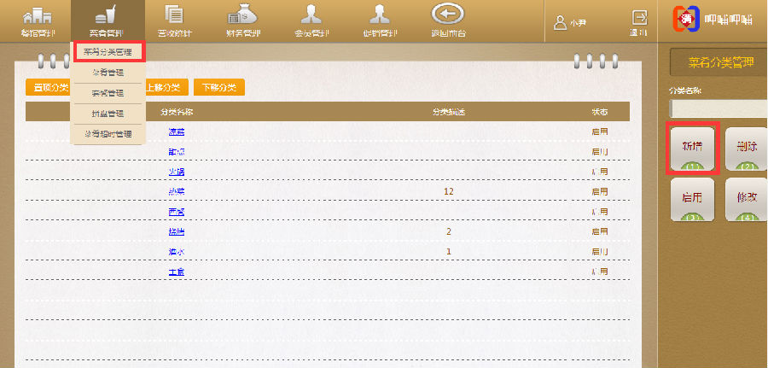Select 菜肴分类管理 from the dropdown menu
This screenshot has width=768, height=368.
pos(108,52)
